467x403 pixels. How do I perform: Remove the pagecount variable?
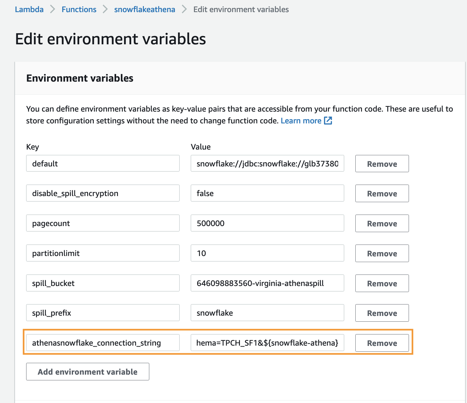coord(382,223)
